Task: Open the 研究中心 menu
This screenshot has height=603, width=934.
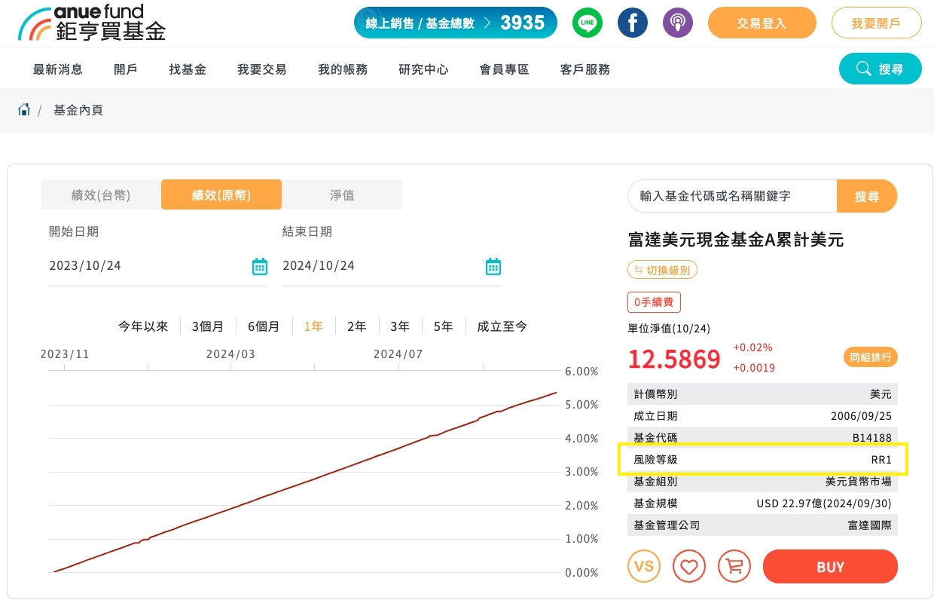Action: pos(423,69)
